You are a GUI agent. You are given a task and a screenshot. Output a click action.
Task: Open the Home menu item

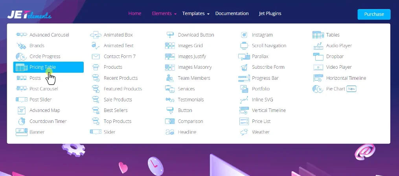[134, 13]
